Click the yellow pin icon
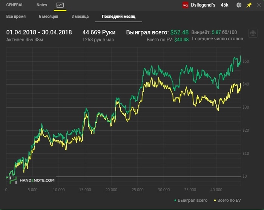Image resolution: width=264 pixels, height=210 pixels. pyautogui.click(x=249, y=5)
